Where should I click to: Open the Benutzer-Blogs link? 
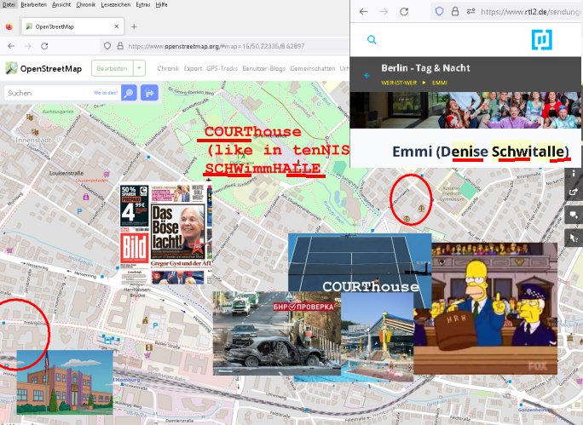click(x=263, y=68)
